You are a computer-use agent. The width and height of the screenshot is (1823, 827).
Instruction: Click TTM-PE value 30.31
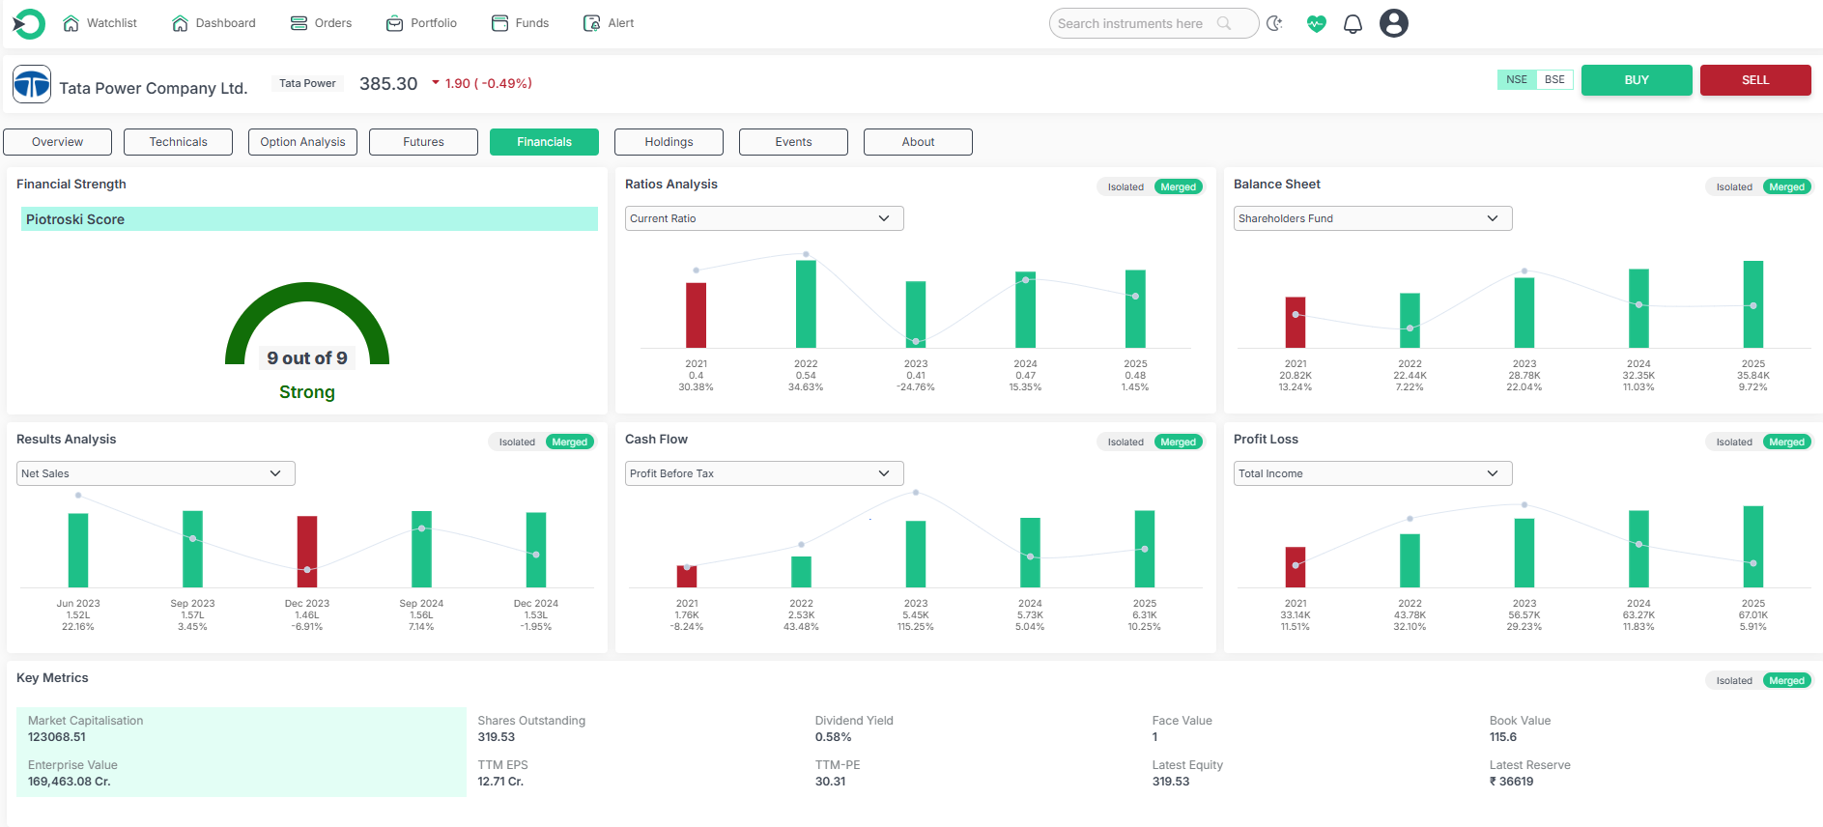pos(831,782)
